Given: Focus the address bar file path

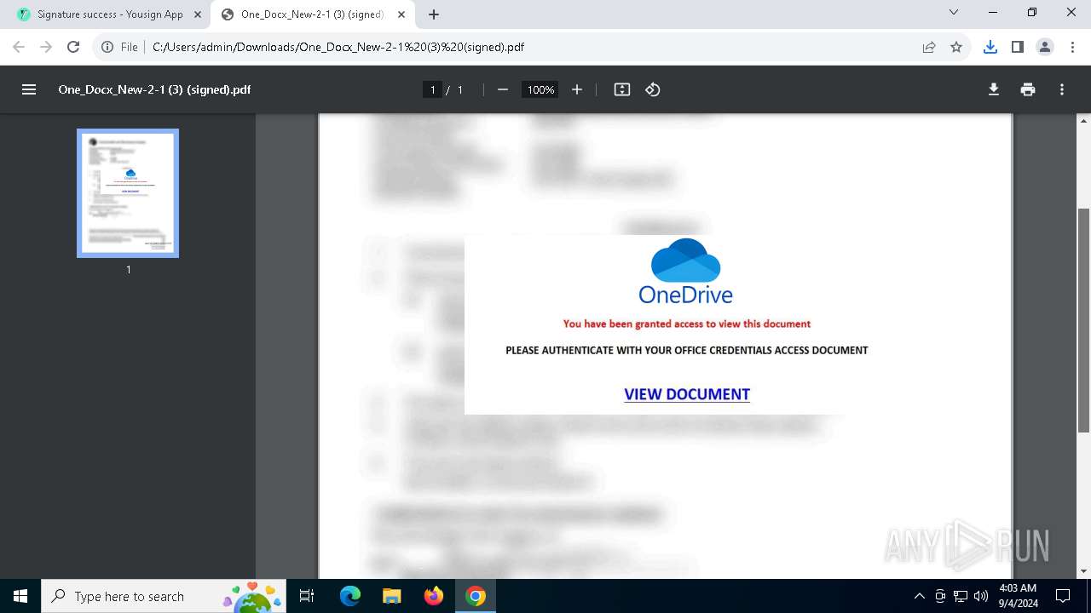Looking at the screenshot, I should click(x=338, y=47).
